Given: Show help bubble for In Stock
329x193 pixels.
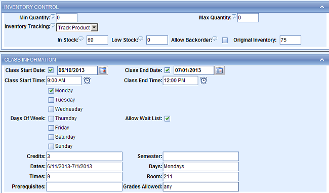Looking at the screenshot, I should pyautogui.click(x=81, y=38).
